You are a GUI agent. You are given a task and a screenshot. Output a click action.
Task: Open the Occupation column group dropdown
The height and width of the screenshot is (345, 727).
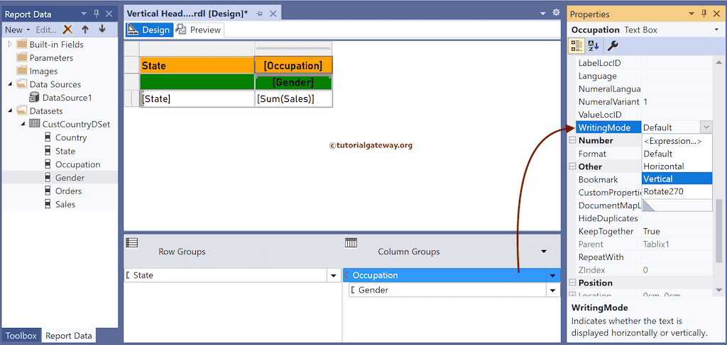(x=552, y=276)
